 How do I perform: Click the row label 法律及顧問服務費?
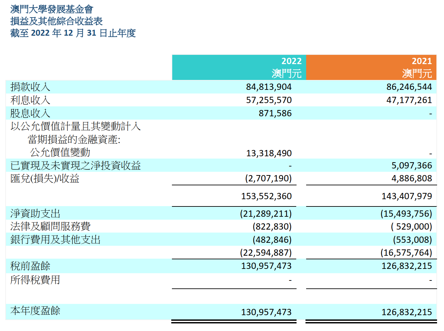tap(51, 227)
